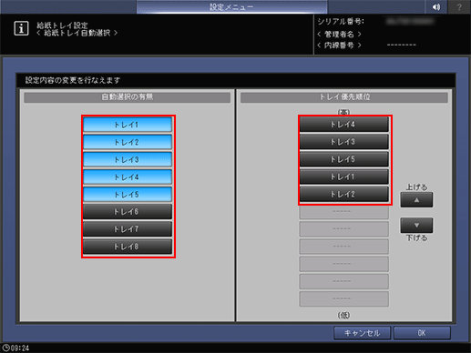Click the speaker volume icon
471x353 pixels.
tap(436, 6)
